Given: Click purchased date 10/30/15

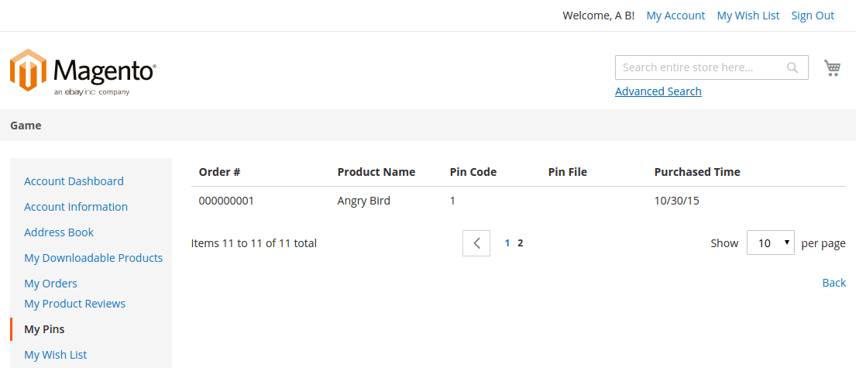Looking at the screenshot, I should point(676,201).
